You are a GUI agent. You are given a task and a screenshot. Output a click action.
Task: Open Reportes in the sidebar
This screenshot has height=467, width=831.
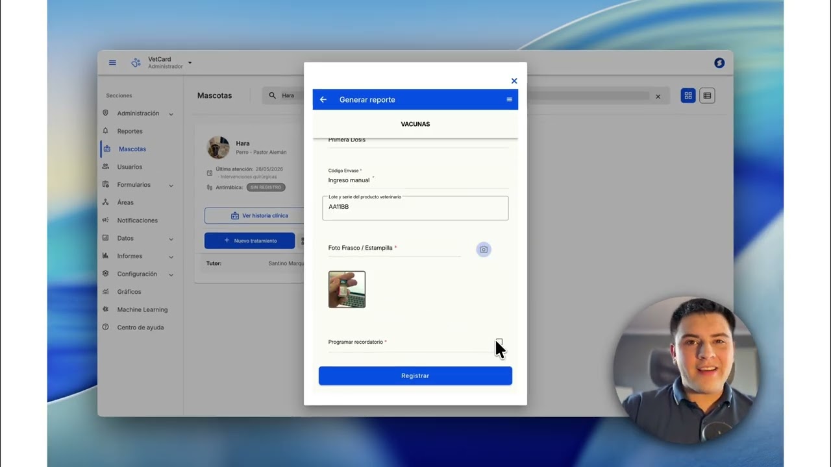[x=130, y=131]
